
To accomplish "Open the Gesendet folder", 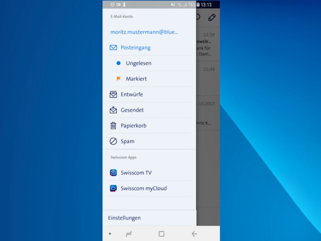I will [132, 110].
